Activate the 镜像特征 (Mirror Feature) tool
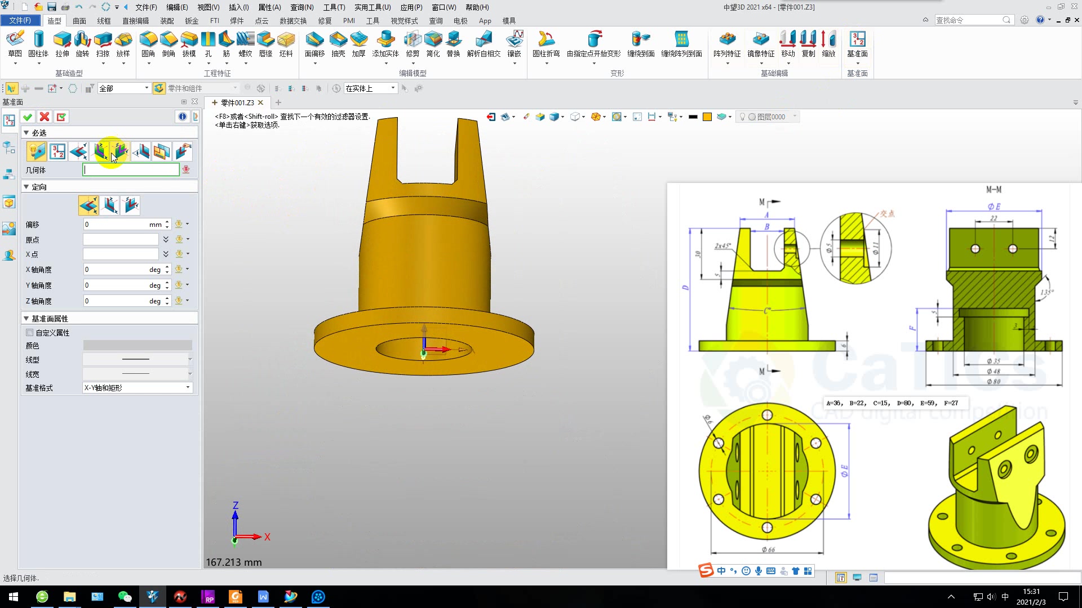The width and height of the screenshot is (1082, 608). point(761,45)
